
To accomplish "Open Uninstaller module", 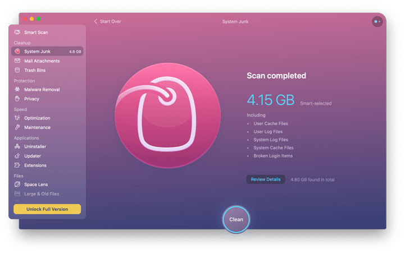I will pos(47,146).
